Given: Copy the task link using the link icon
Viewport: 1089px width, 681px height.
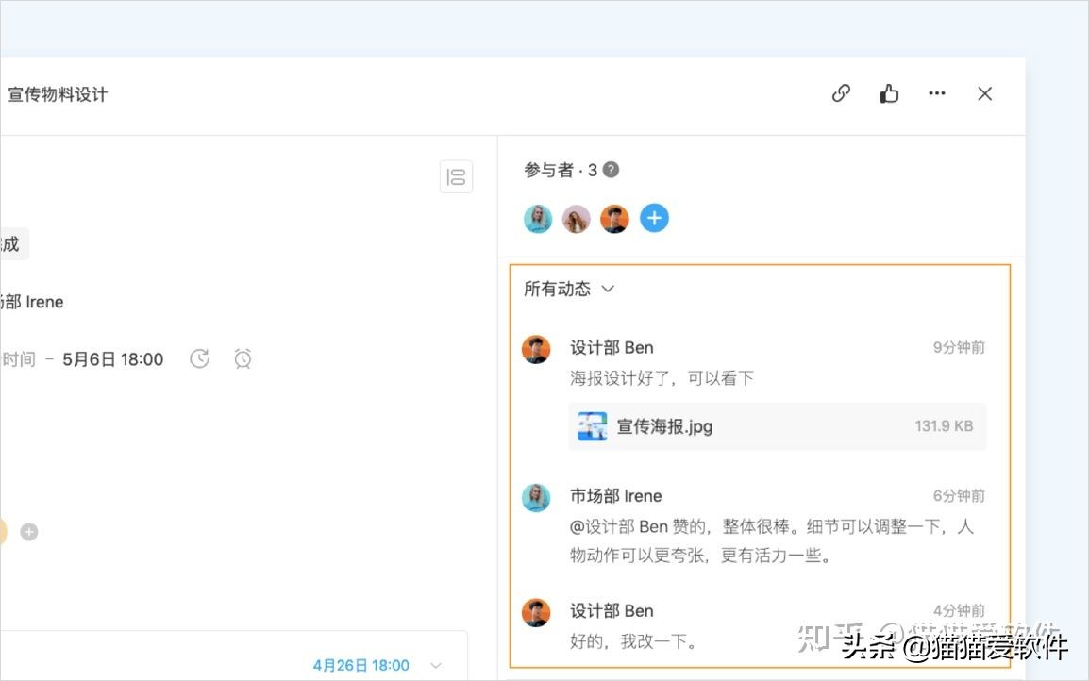Looking at the screenshot, I should 841,92.
